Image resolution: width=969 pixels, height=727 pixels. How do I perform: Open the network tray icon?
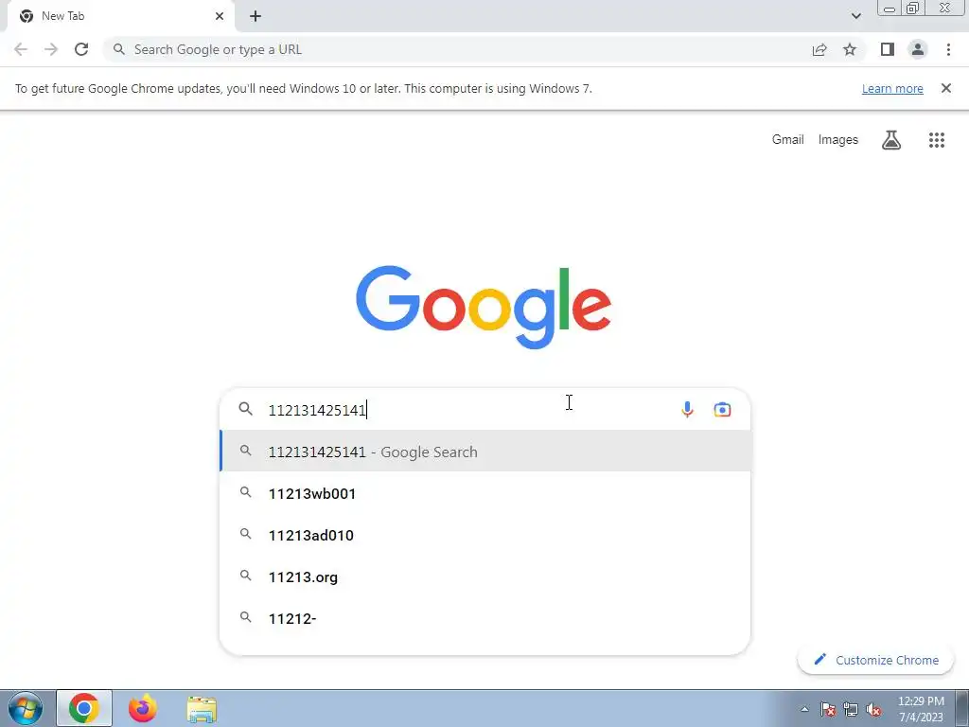tap(851, 709)
